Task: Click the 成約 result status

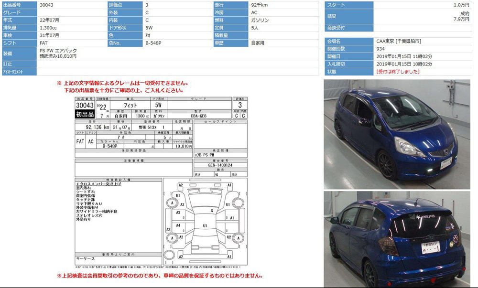Action: click(465, 14)
